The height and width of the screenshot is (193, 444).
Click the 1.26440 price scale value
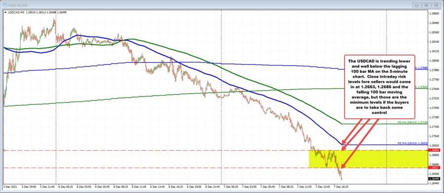coord(434,183)
